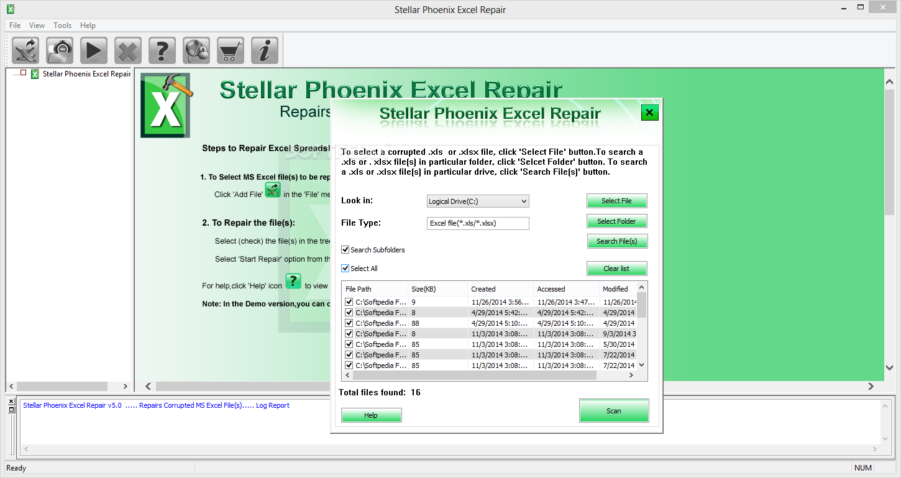901x478 pixels.
Task: Uncheck the Select All checkbox
Action: click(345, 269)
